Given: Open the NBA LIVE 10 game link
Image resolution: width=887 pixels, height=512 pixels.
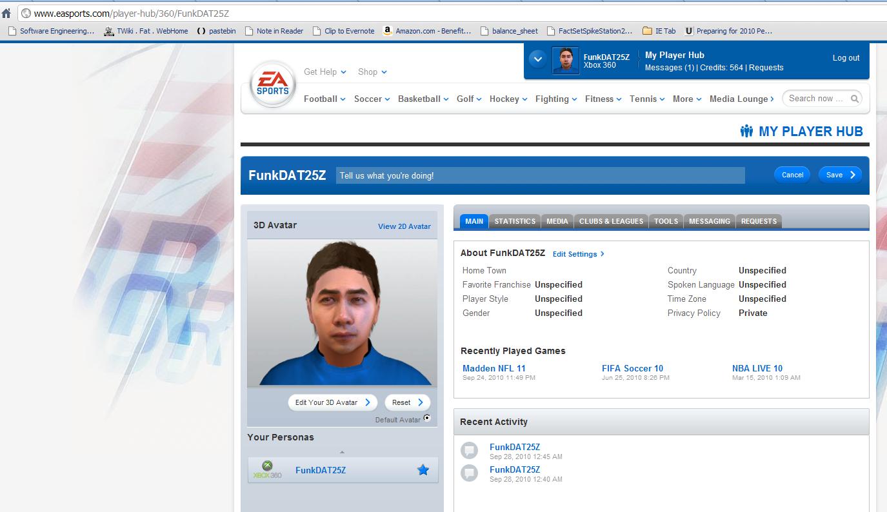Looking at the screenshot, I should [x=757, y=368].
